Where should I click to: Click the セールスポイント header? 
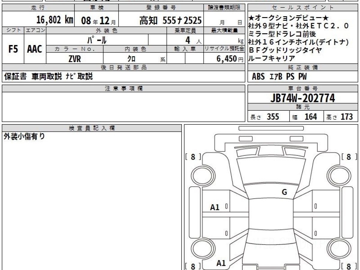pos(303,7)
